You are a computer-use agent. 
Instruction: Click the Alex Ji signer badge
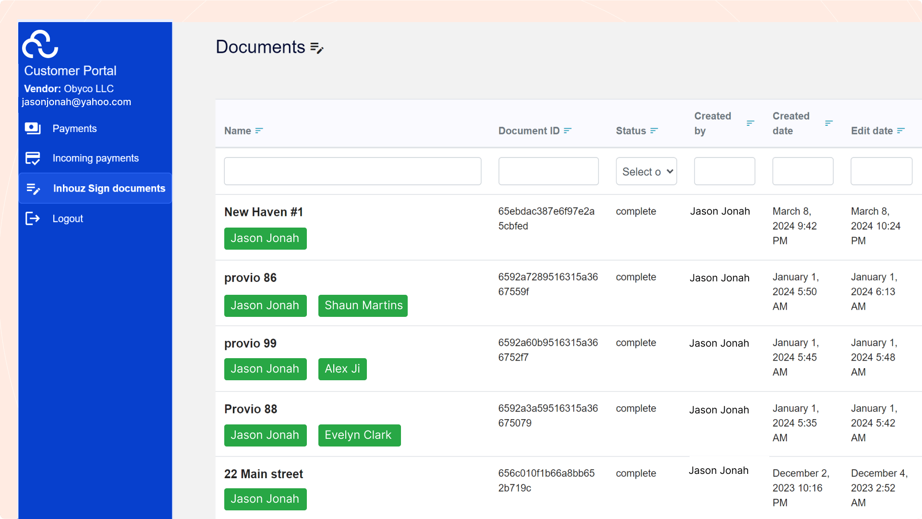click(x=342, y=369)
